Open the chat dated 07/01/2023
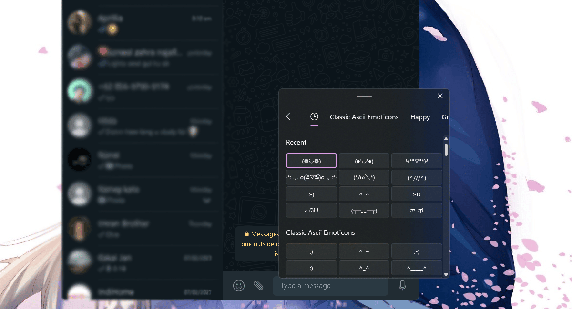This screenshot has width=572, height=309. 143,291
